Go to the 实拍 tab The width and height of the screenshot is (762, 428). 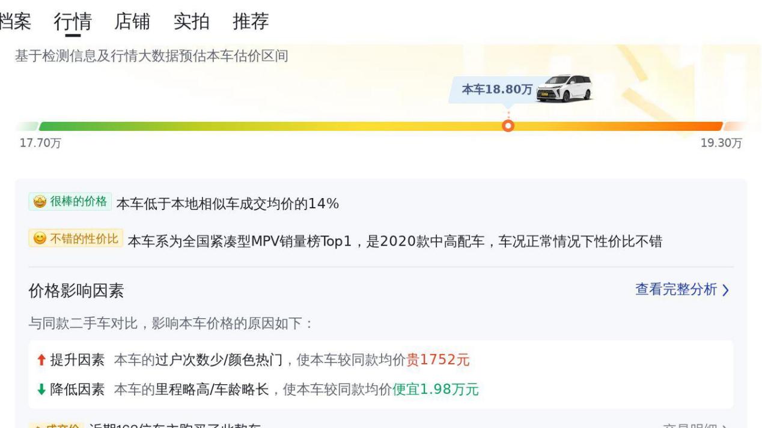point(191,22)
